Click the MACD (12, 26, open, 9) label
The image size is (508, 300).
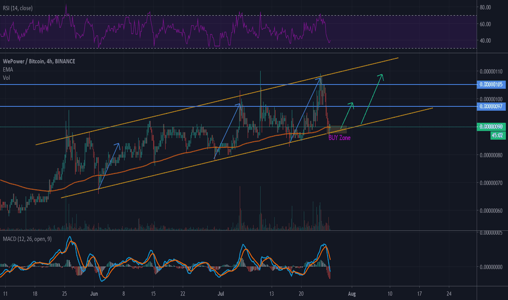[27, 239]
